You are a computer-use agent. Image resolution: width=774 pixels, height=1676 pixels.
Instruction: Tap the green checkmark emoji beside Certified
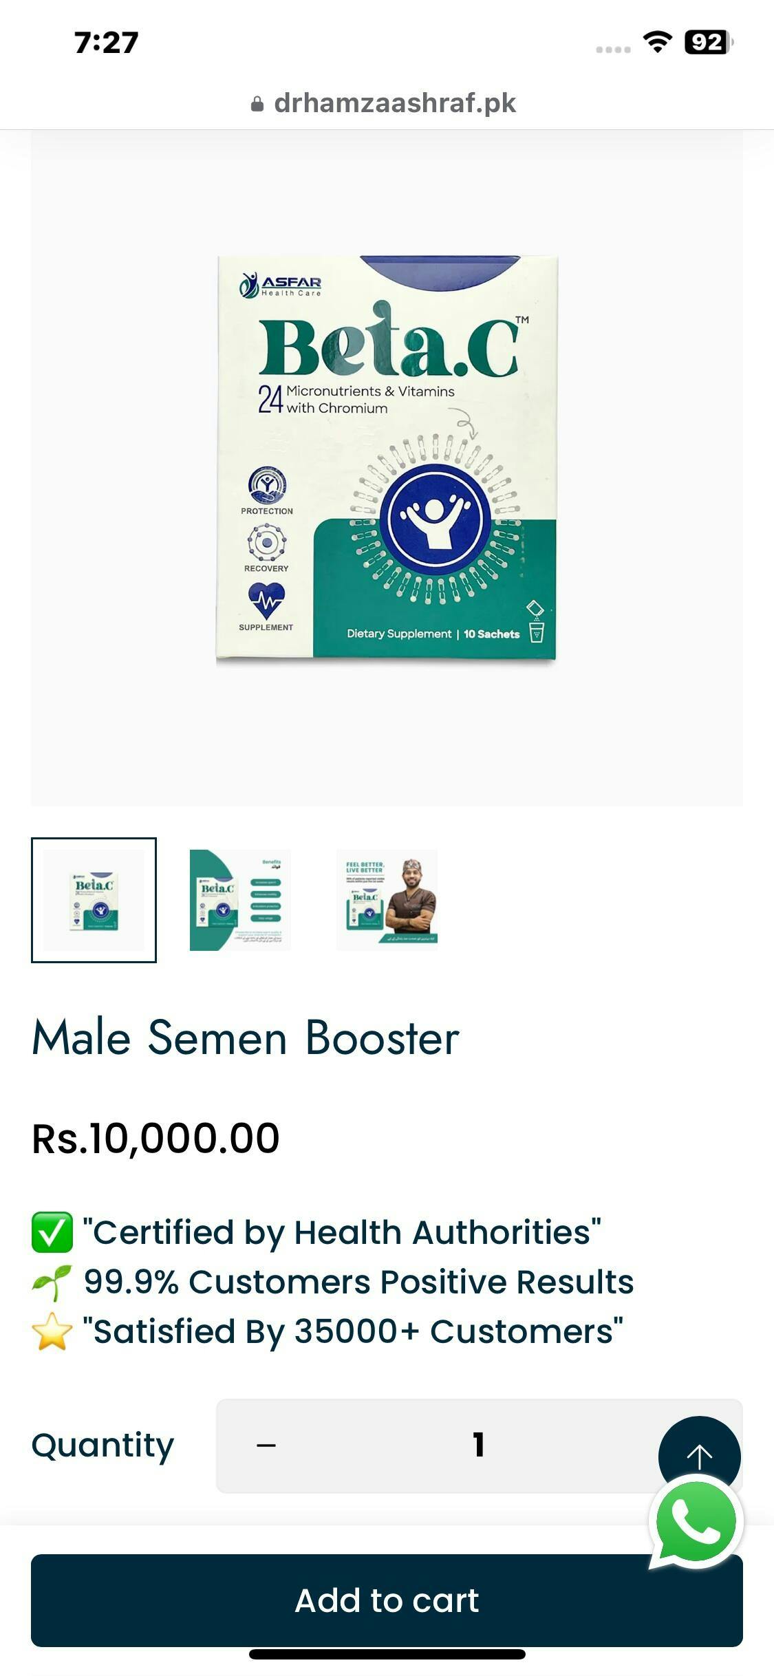pyautogui.click(x=52, y=1232)
